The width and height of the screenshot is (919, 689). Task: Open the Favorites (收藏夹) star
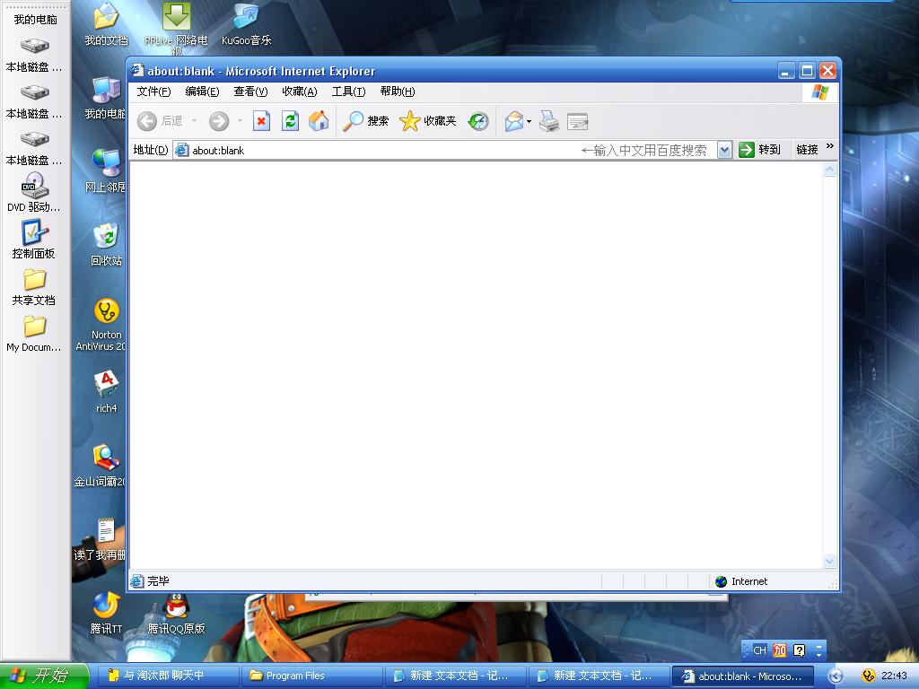click(428, 121)
